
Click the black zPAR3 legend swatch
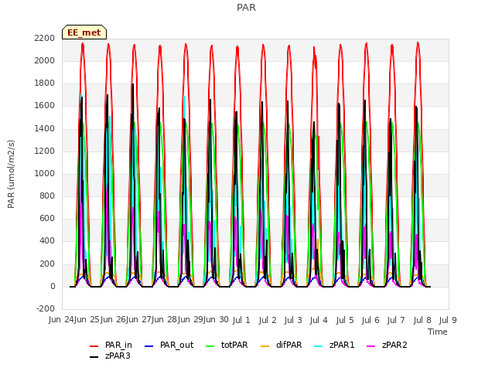point(94,357)
